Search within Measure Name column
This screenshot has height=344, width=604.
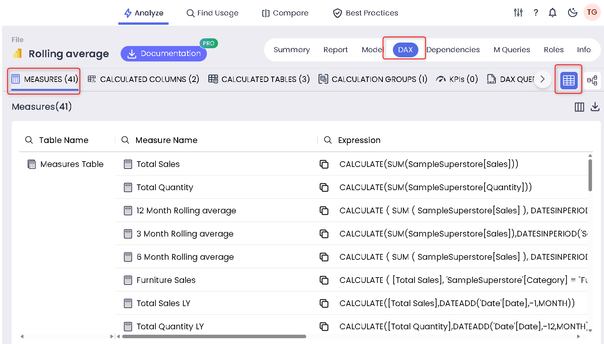click(x=125, y=140)
